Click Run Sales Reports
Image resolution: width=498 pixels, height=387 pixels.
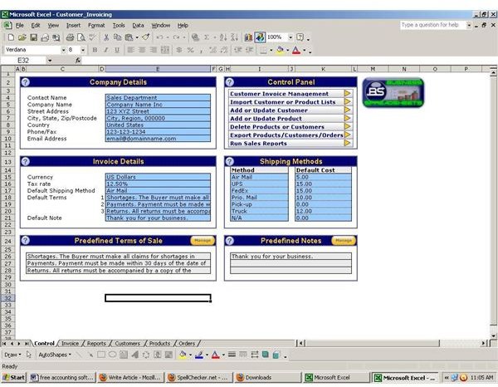290,144
